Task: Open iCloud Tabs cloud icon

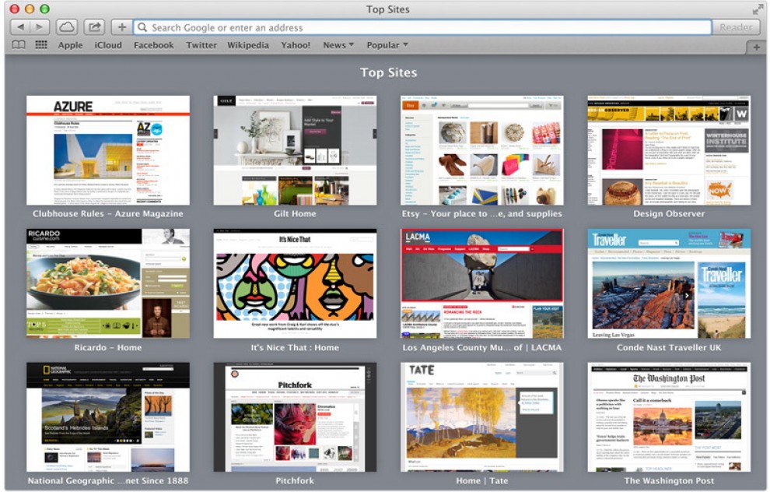Action: pyautogui.click(x=66, y=27)
